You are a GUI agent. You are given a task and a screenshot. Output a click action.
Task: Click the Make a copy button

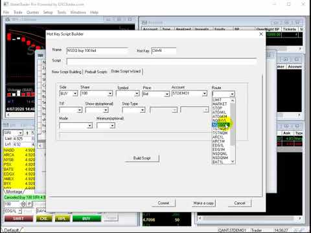pyautogui.click(x=203, y=203)
